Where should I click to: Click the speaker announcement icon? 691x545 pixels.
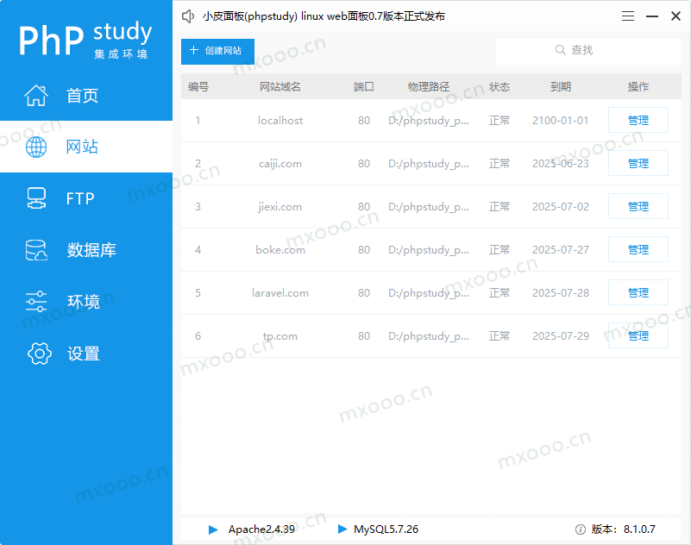(189, 16)
